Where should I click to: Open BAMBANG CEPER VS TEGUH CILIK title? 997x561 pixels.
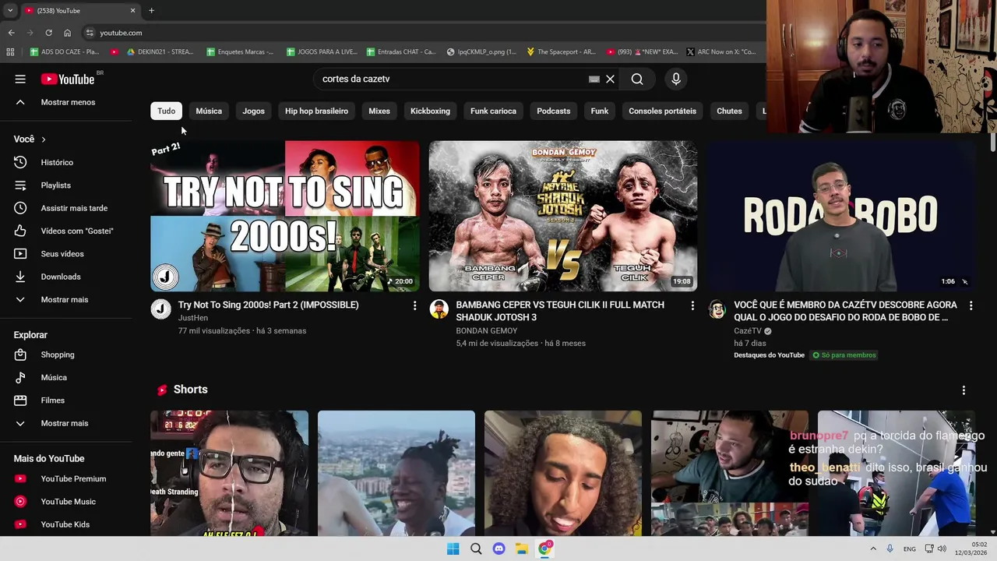coord(560,311)
